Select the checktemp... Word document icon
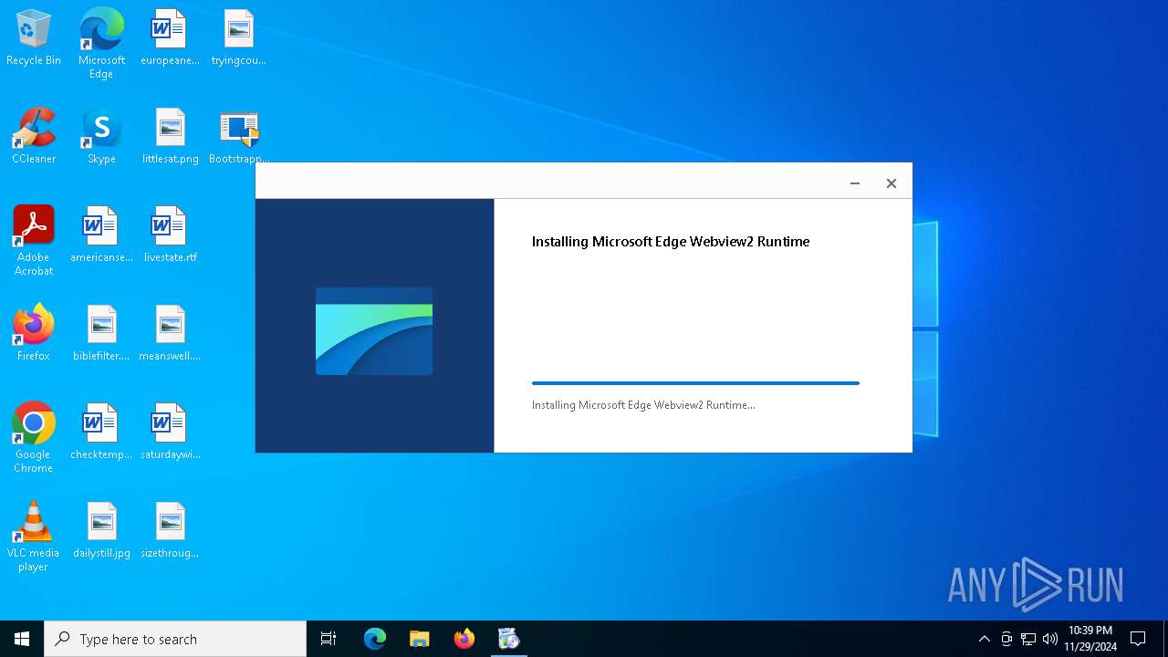 pos(101,432)
